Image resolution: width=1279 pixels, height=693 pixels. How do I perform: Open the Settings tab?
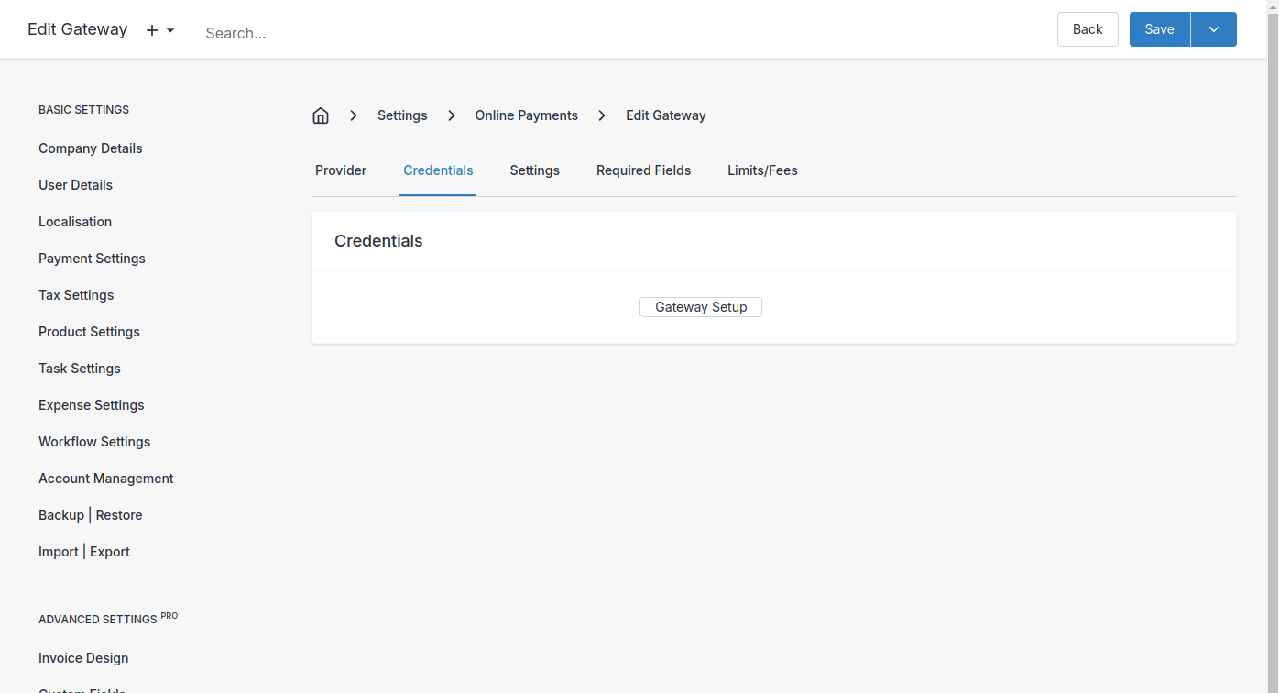coord(534,170)
